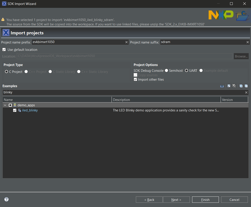Clear the blinky examples filter
This screenshot has height=207, width=251.
pos(246,93)
